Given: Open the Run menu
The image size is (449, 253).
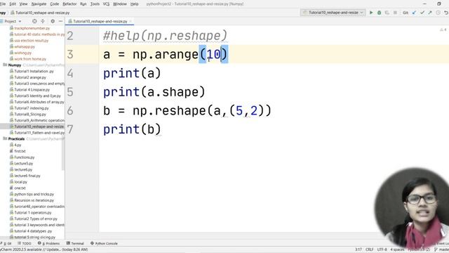Looking at the screenshot, I should point(83,4).
